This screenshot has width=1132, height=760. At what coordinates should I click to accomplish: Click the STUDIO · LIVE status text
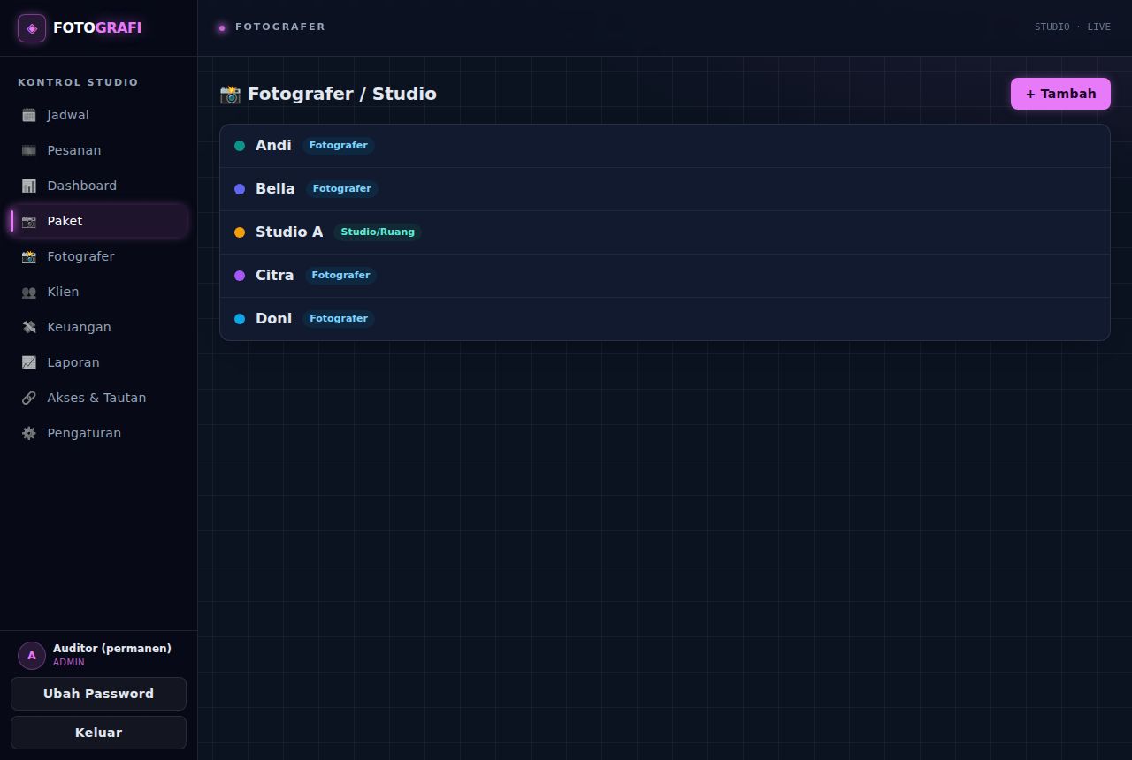click(1073, 27)
